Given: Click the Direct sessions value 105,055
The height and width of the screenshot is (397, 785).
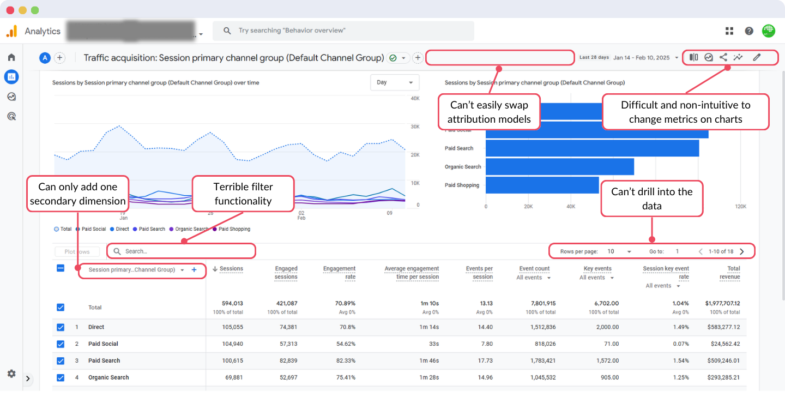Looking at the screenshot, I should tap(232, 327).
